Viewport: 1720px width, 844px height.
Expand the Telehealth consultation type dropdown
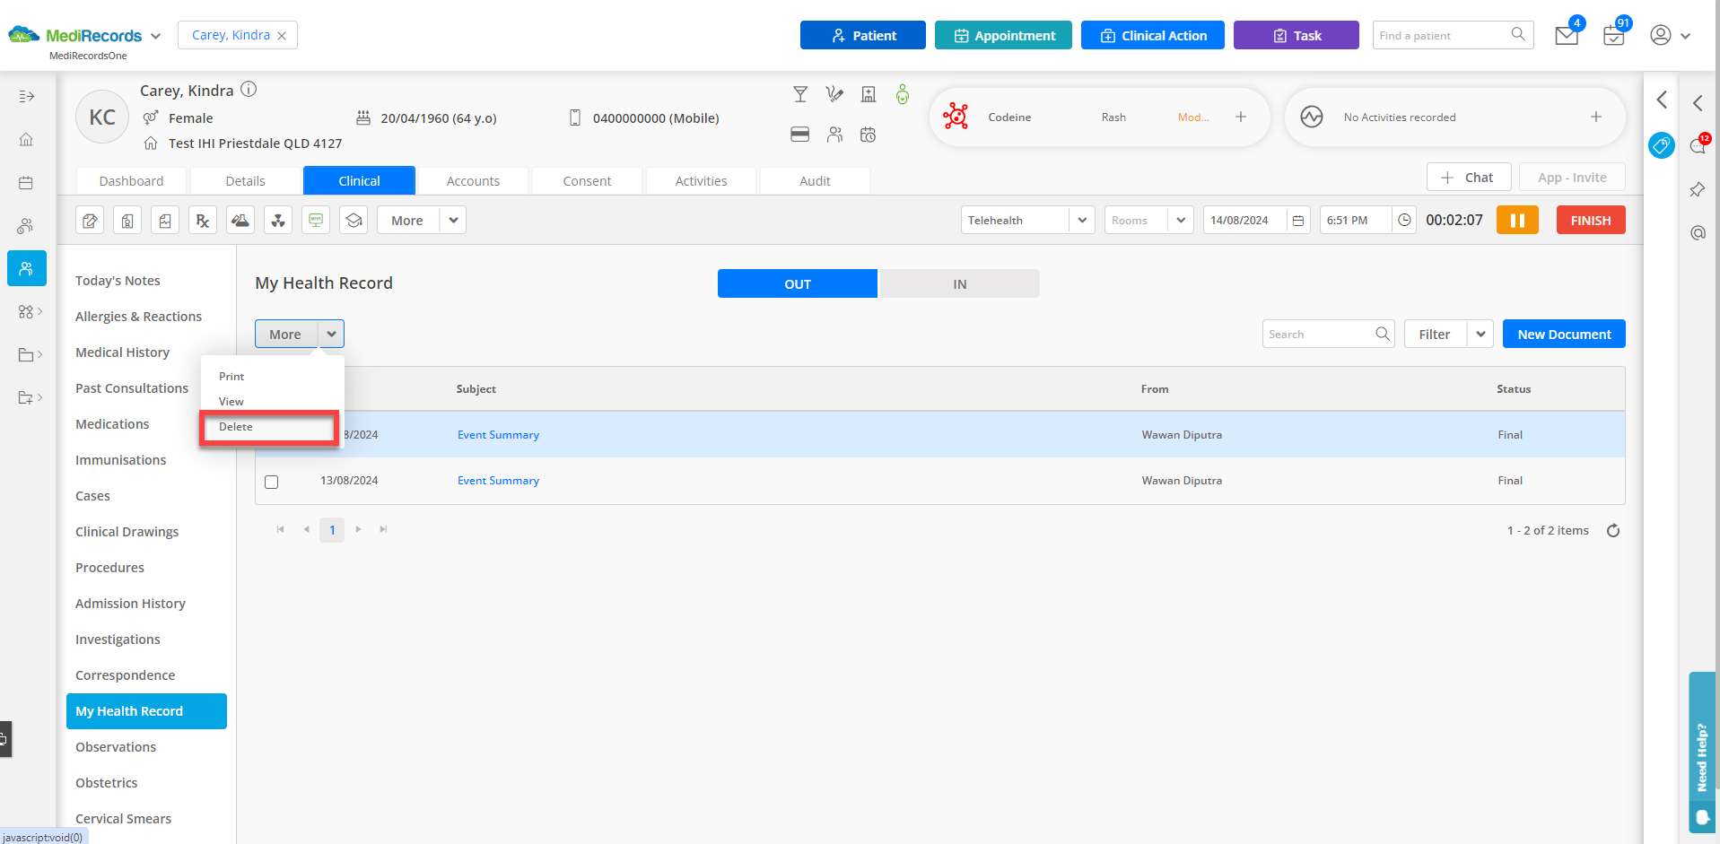coord(1081,221)
